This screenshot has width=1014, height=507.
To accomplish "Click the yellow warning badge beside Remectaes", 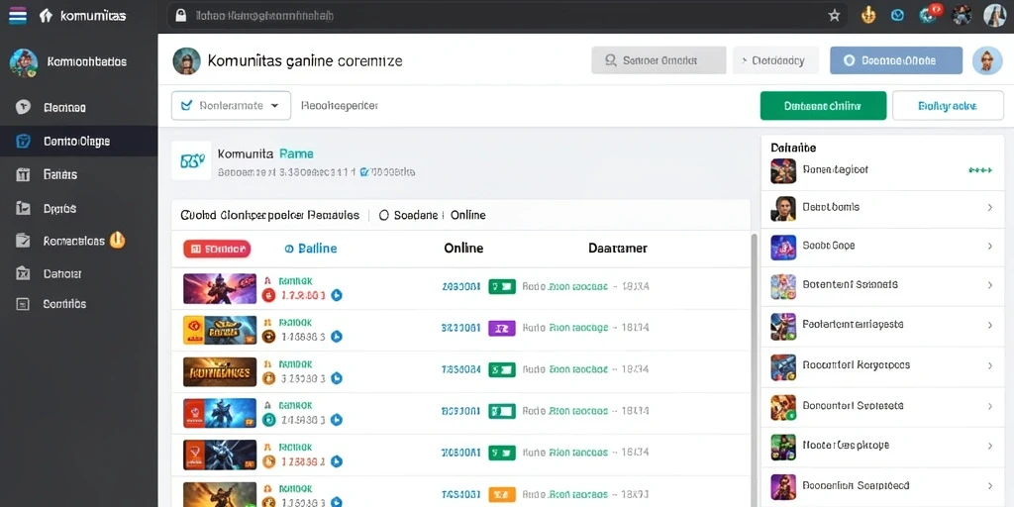I will pos(117,240).
